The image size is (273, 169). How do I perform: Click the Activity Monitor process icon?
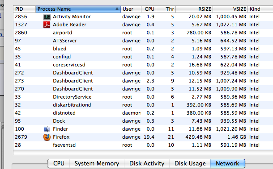(x=47, y=17)
